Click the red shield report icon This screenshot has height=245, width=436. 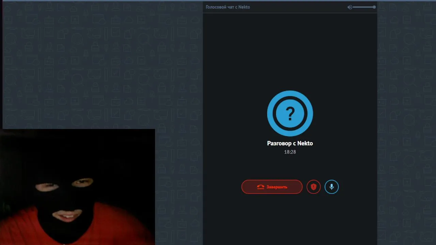pyautogui.click(x=314, y=187)
